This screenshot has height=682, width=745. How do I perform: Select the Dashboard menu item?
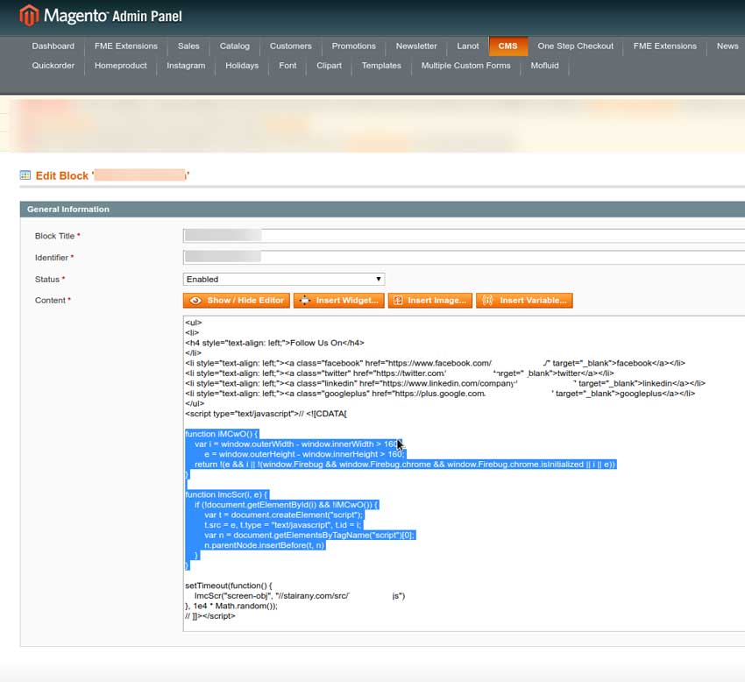coord(53,46)
